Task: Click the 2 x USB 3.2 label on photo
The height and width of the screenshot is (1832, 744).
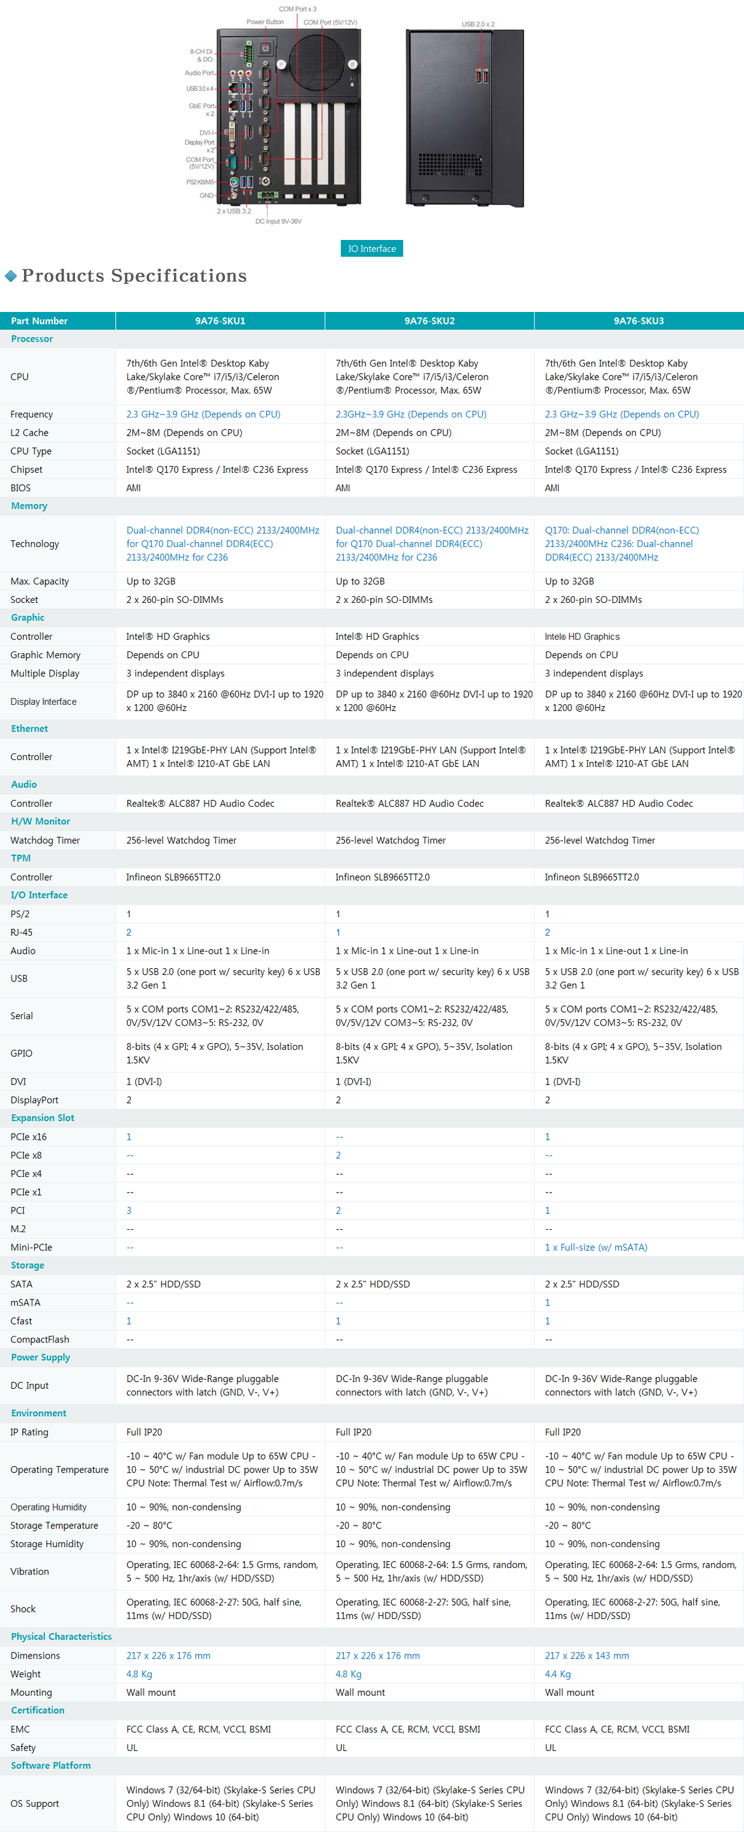Action: [234, 211]
